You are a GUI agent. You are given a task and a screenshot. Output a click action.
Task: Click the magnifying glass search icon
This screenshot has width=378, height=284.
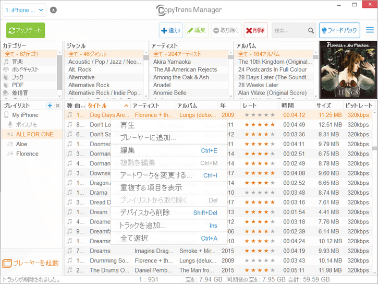pos(311,31)
